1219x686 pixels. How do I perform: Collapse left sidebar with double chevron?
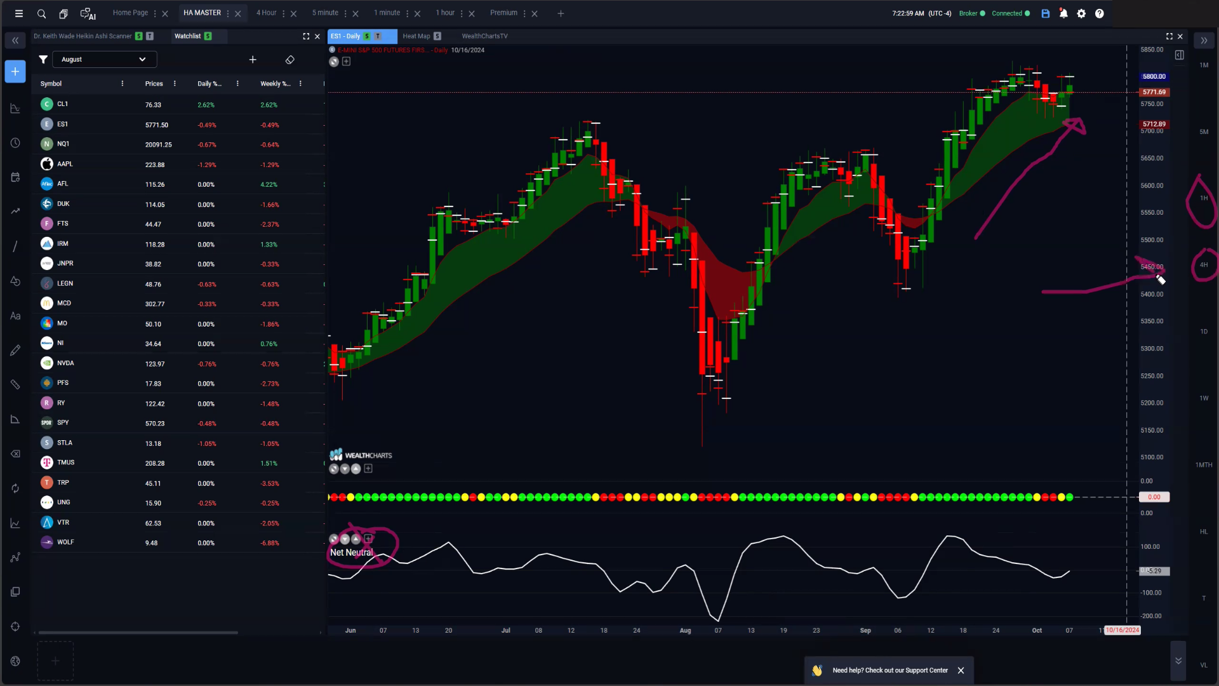15,41
